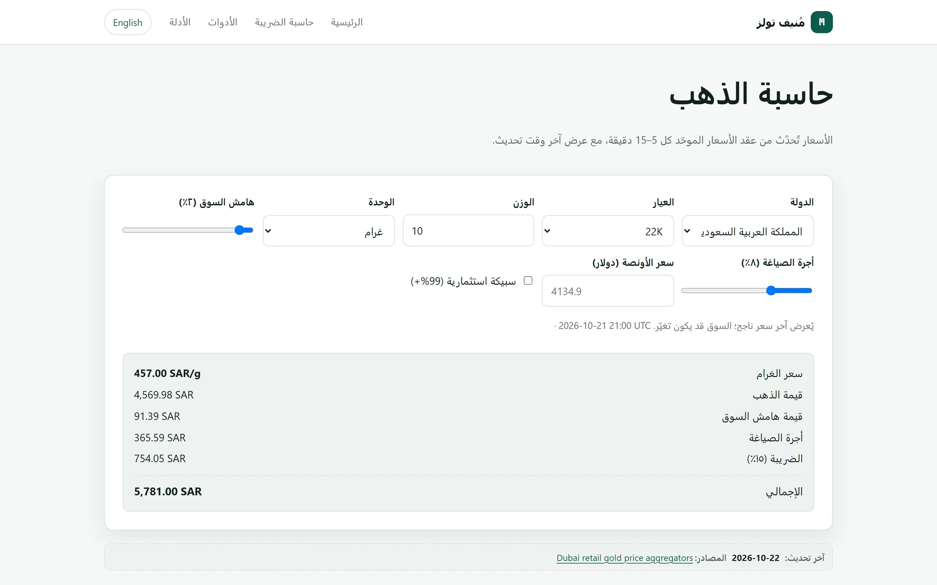Open the الرئيسية nav item
This screenshot has width=937, height=585.
[346, 22]
